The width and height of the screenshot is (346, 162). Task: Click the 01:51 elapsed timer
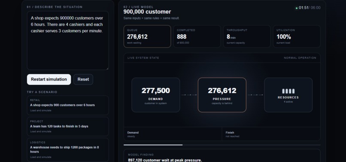(304, 8)
